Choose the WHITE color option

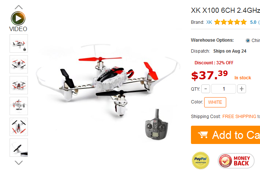click(215, 102)
